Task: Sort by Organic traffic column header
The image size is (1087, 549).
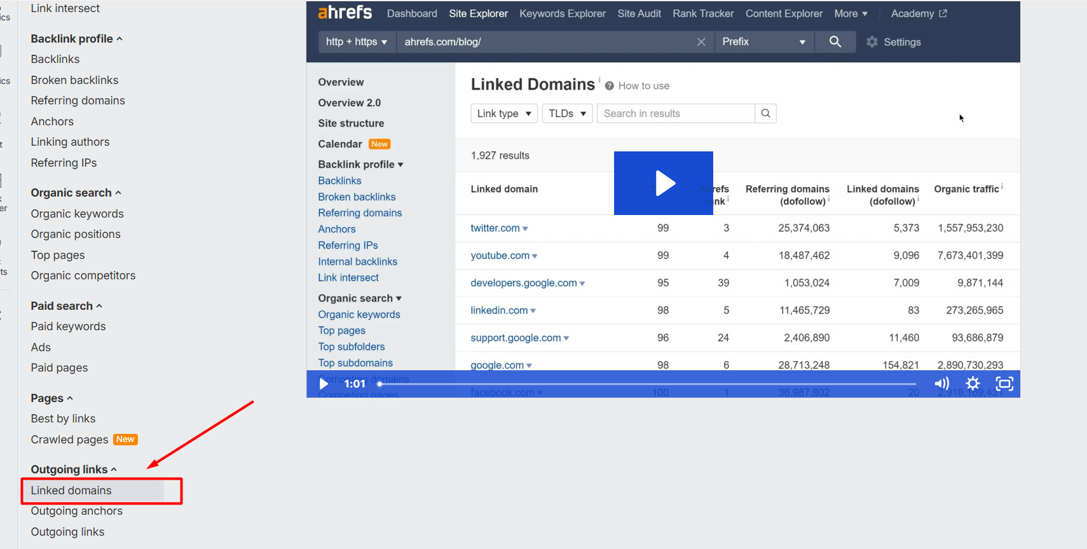Action: point(966,189)
